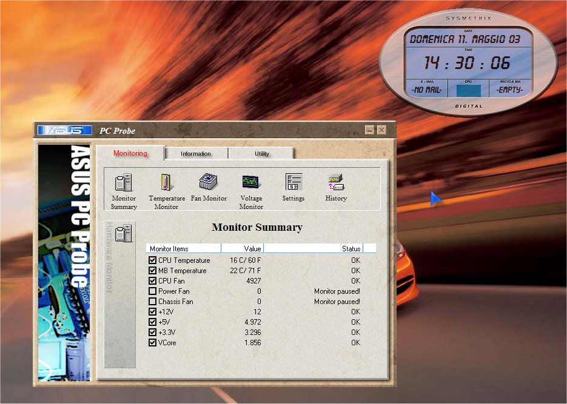Select the +12V value 12
Viewport: 567px width, 404px height.
tap(257, 311)
